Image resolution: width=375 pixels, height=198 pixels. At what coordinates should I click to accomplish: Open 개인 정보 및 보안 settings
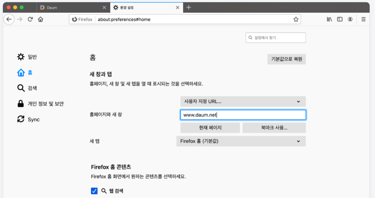coord(41,103)
